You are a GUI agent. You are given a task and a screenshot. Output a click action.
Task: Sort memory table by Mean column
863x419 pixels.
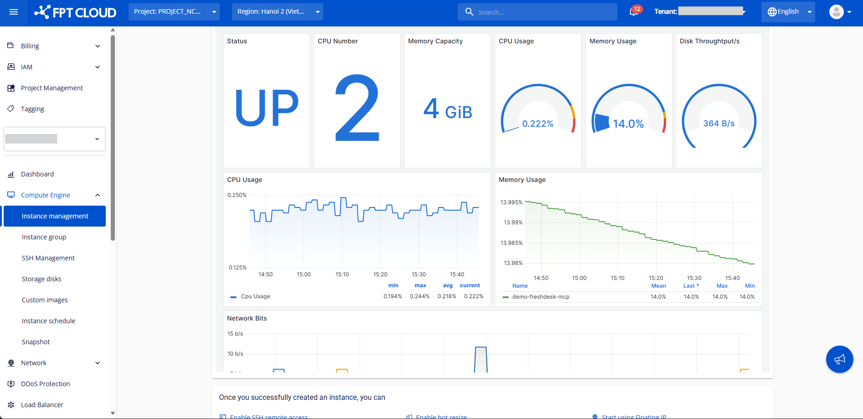coord(658,286)
